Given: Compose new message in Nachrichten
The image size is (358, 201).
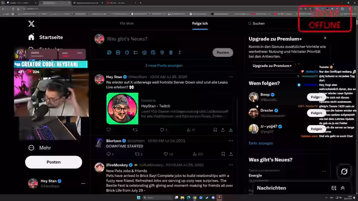Looking at the screenshot, I should click(334, 188).
